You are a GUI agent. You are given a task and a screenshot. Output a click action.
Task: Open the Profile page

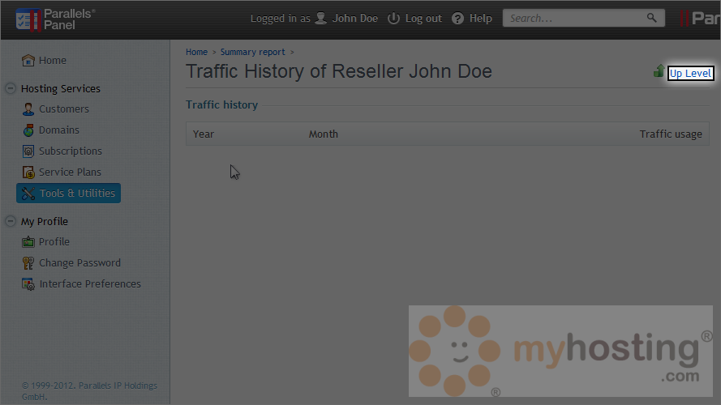click(54, 241)
